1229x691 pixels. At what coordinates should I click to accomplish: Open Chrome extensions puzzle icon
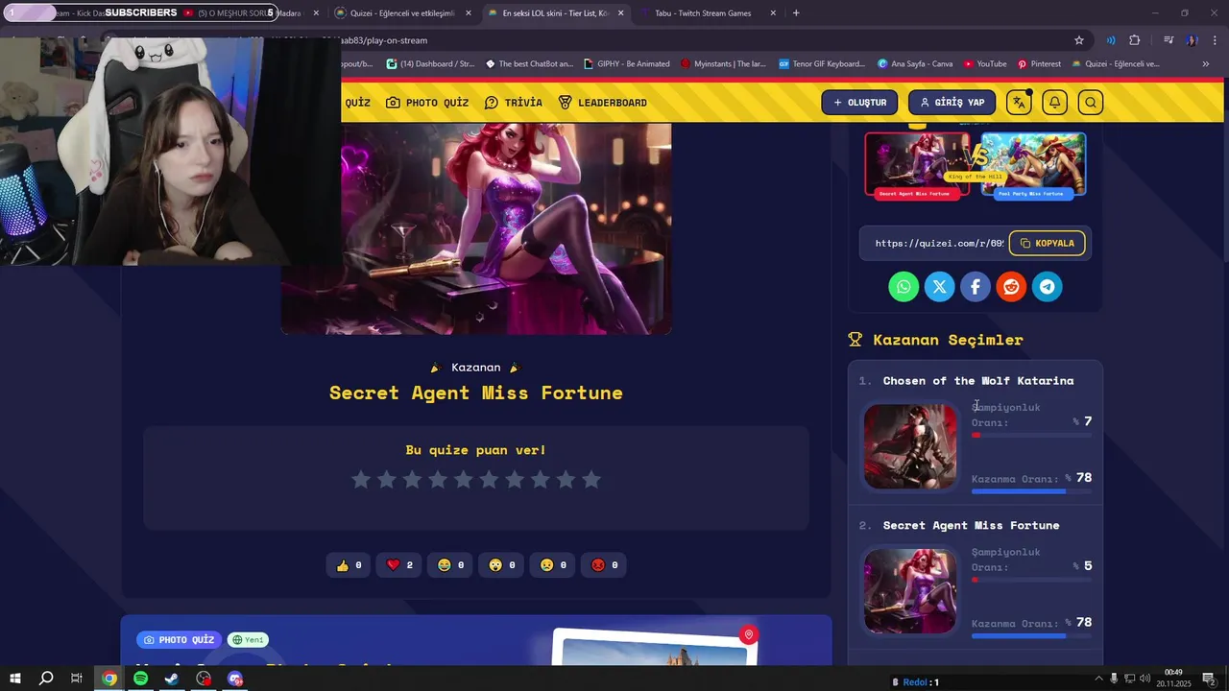[x=1135, y=40]
